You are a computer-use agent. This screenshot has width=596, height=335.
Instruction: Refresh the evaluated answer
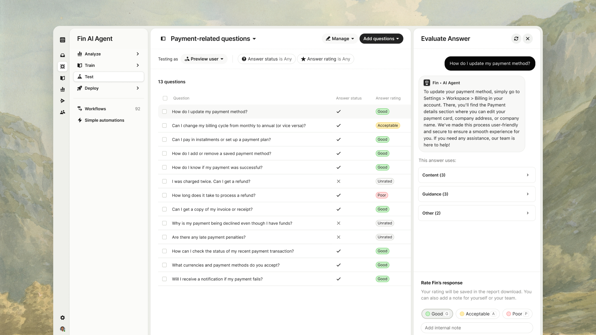516,39
